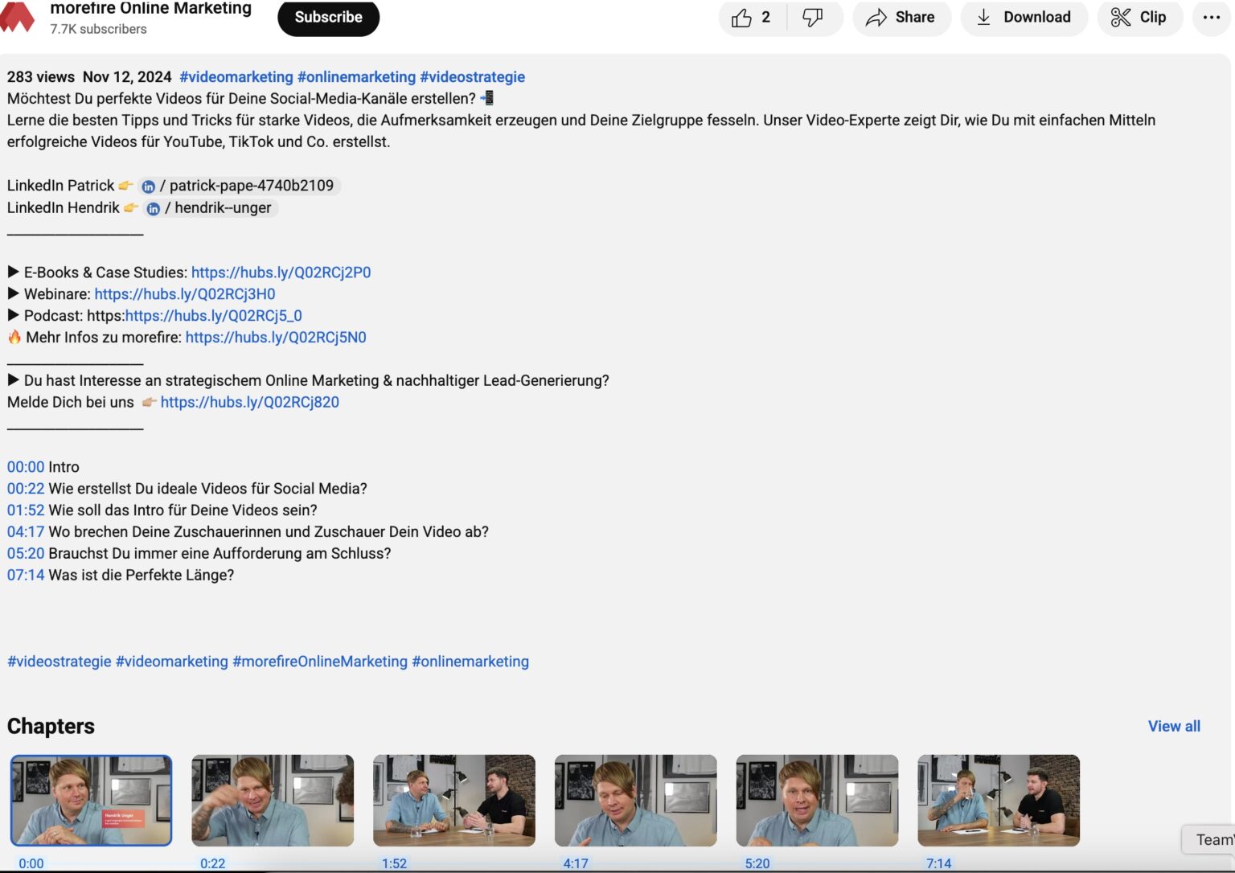Jump to the 04:17 chapter timestamp
Screen dimensions: 1235x873
(25, 531)
